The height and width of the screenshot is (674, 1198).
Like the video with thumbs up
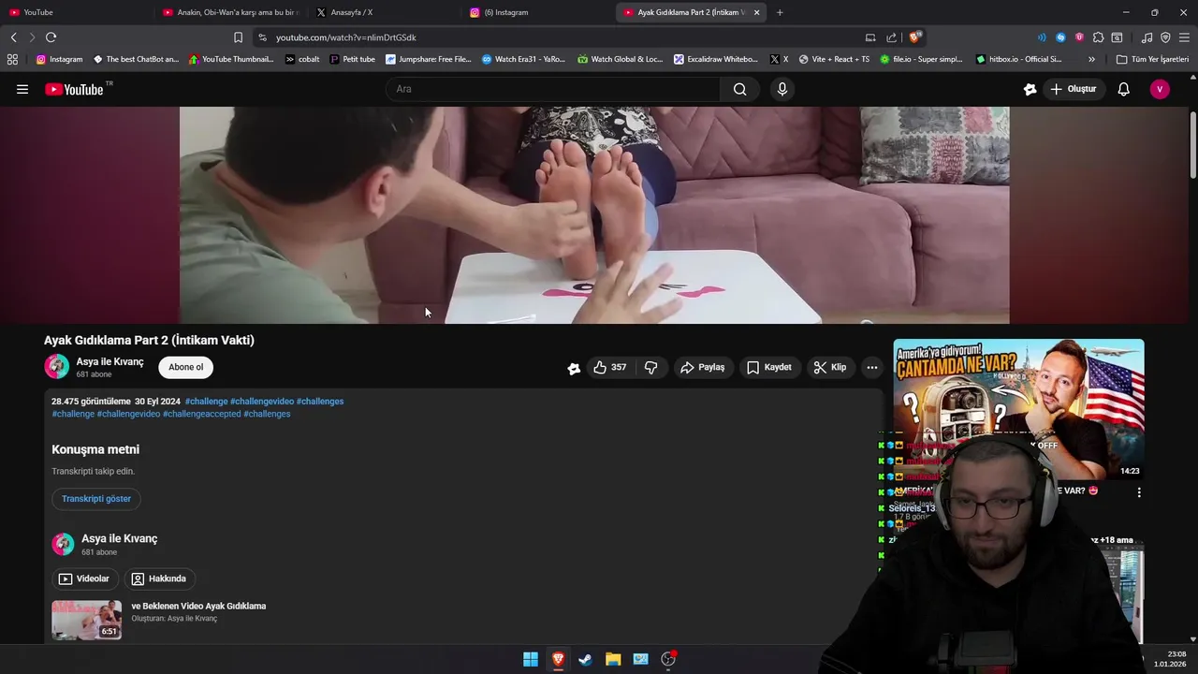click(609, 367)
